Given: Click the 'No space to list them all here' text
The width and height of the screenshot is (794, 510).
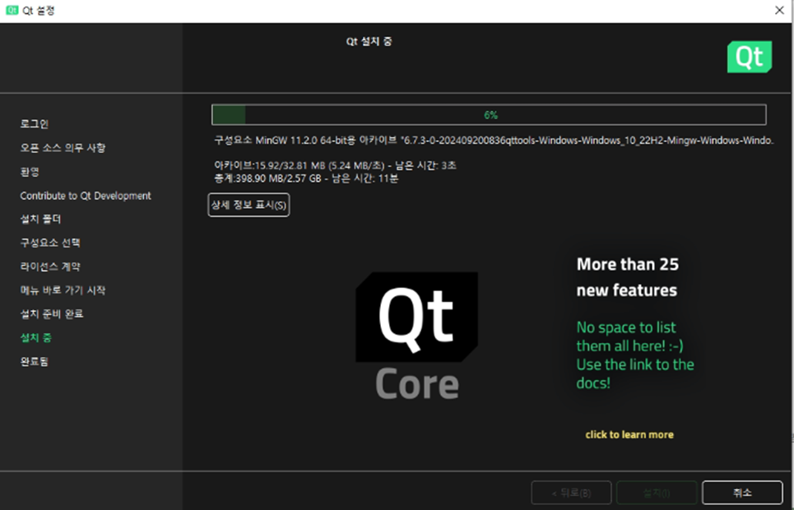Looking at the screenshot, I should [x=635, y=355].
